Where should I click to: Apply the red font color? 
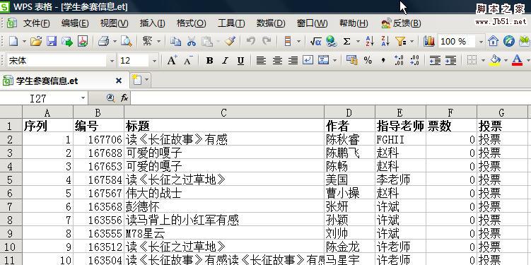tap(517, 61)
